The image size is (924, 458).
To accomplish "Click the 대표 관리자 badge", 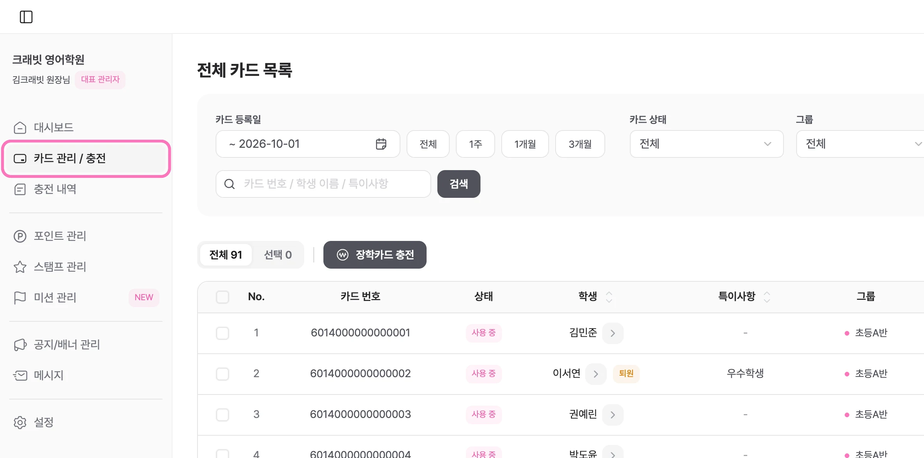I will click(x=100, y=80).
